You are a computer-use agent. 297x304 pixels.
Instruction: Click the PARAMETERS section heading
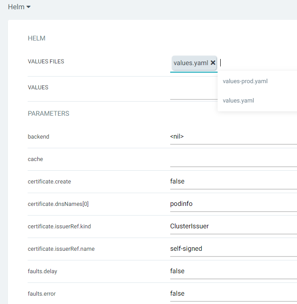[48, 114]
